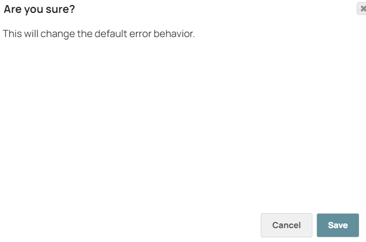Cancel changing the default error behavior

point(286,225)
